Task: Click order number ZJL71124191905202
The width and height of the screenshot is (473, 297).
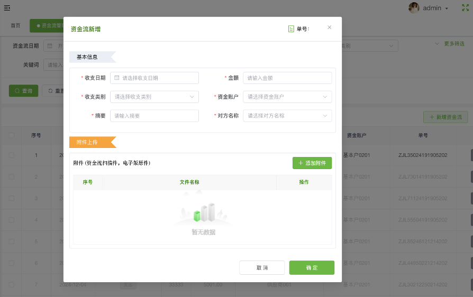Action: coord(423,199)
